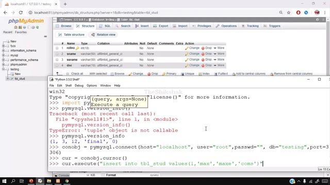Click the blue extension icon in the browser toolbar
The height and width of the screenshot is (185, 330).
coord(306,12)
